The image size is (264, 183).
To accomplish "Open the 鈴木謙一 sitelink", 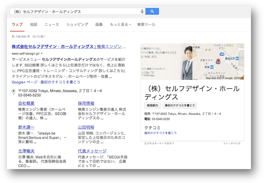I will coord(26,127).
